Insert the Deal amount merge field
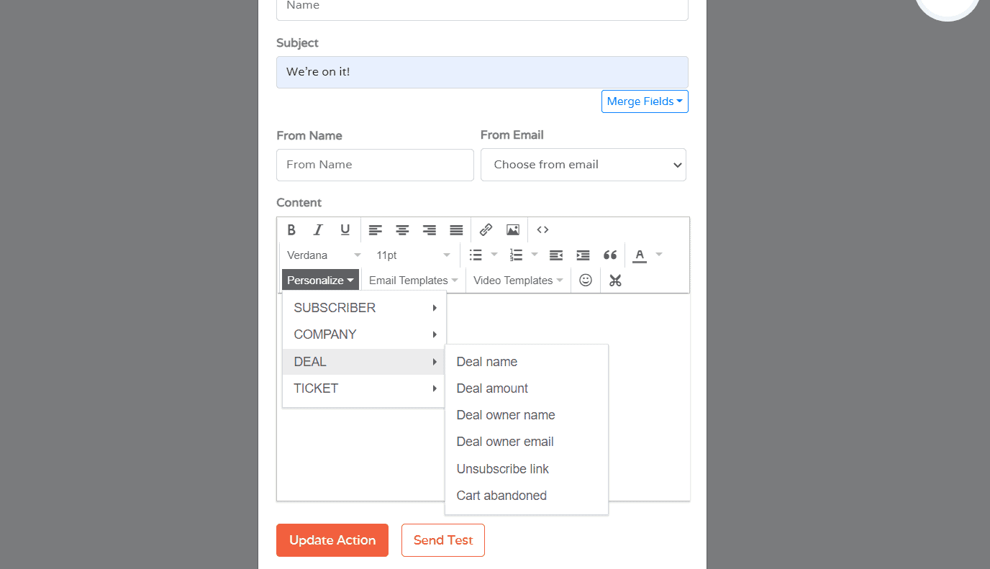The height and width of the screenshot is (569, 990). pyautogui.click(x=527, y=388)
